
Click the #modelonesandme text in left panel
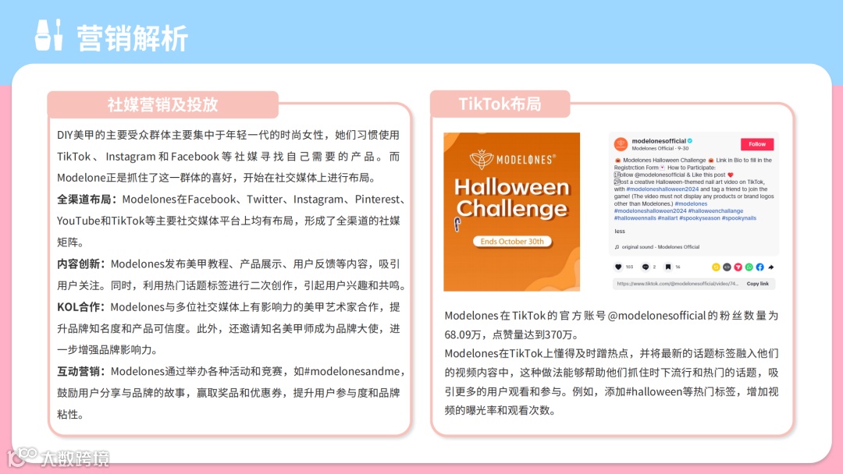tap(352, 371)
